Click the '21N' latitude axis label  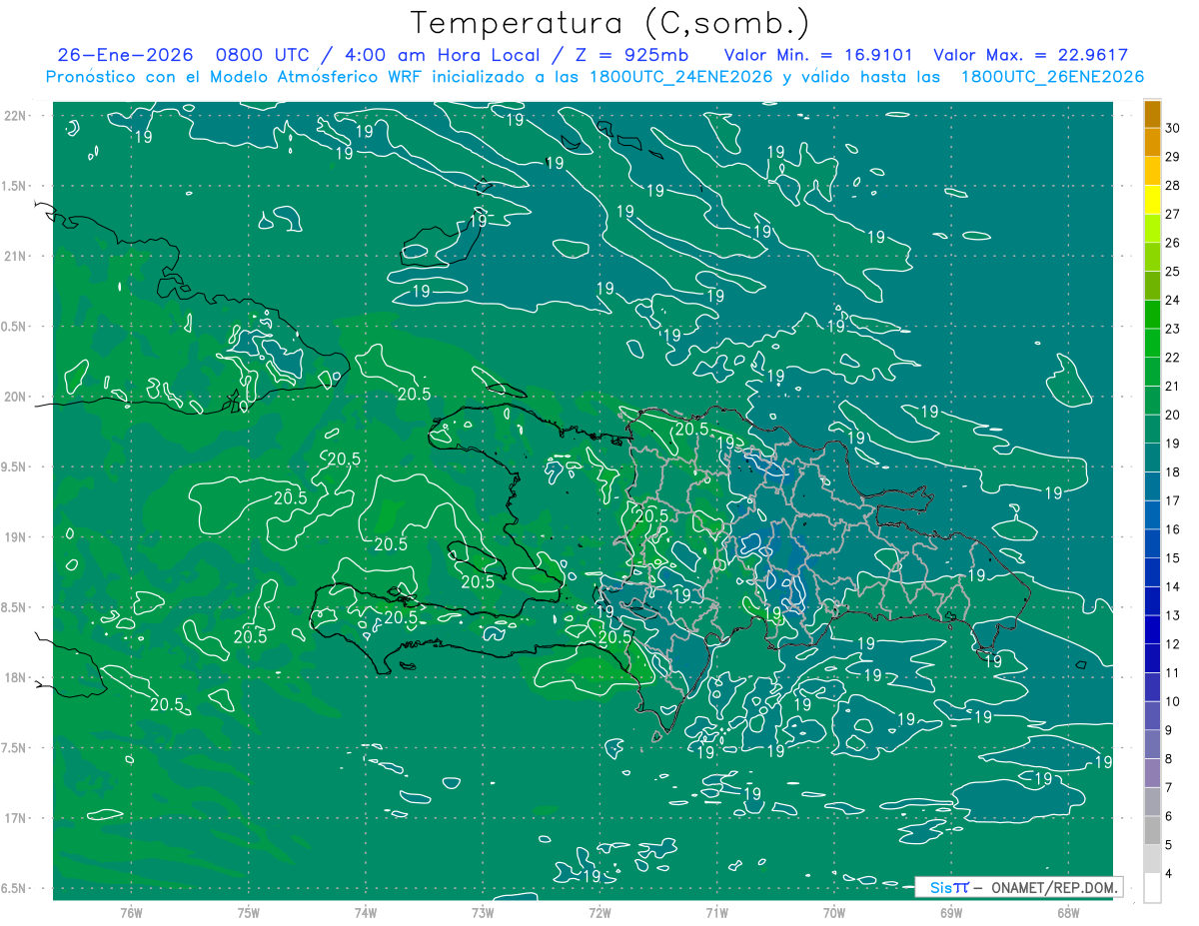pos(14,256)
